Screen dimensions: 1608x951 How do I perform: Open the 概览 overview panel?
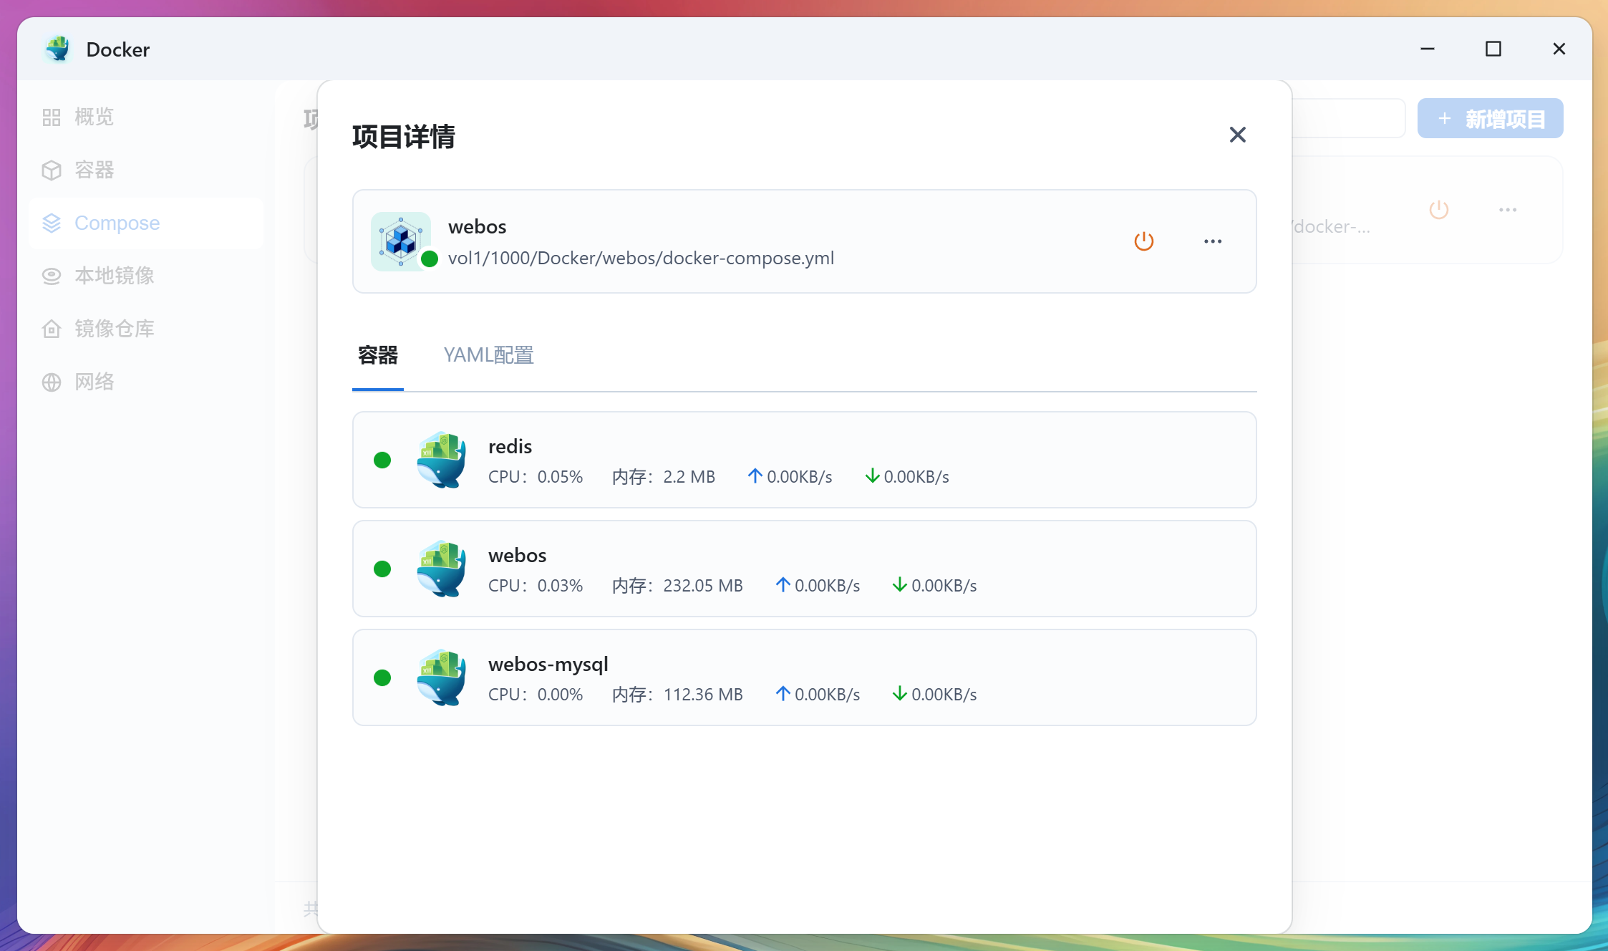coord(93,116)
